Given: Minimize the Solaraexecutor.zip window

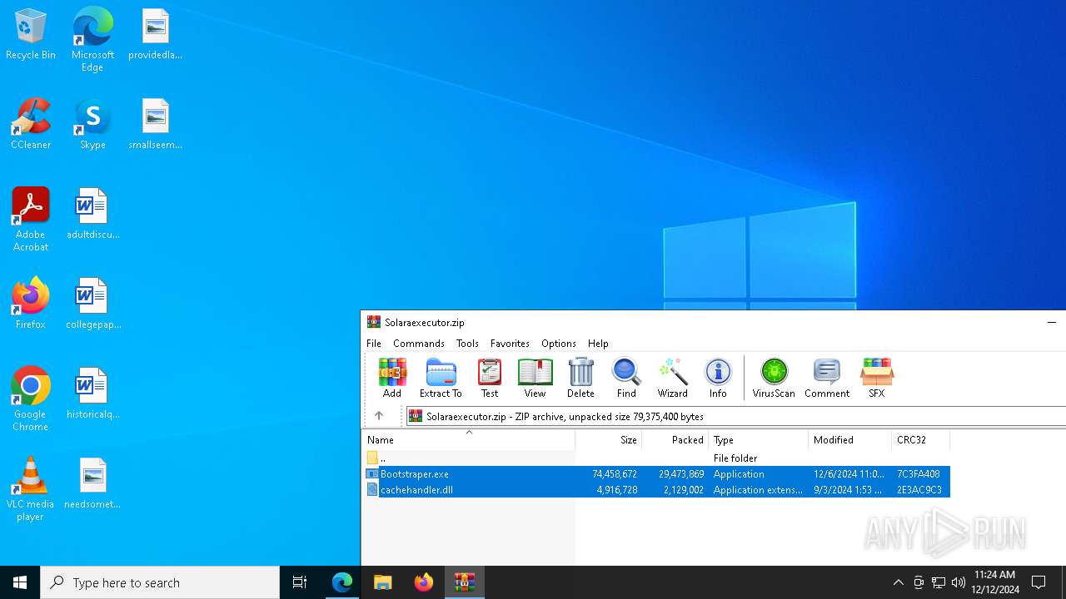Looking at the screenshot, I should 1052,322.
